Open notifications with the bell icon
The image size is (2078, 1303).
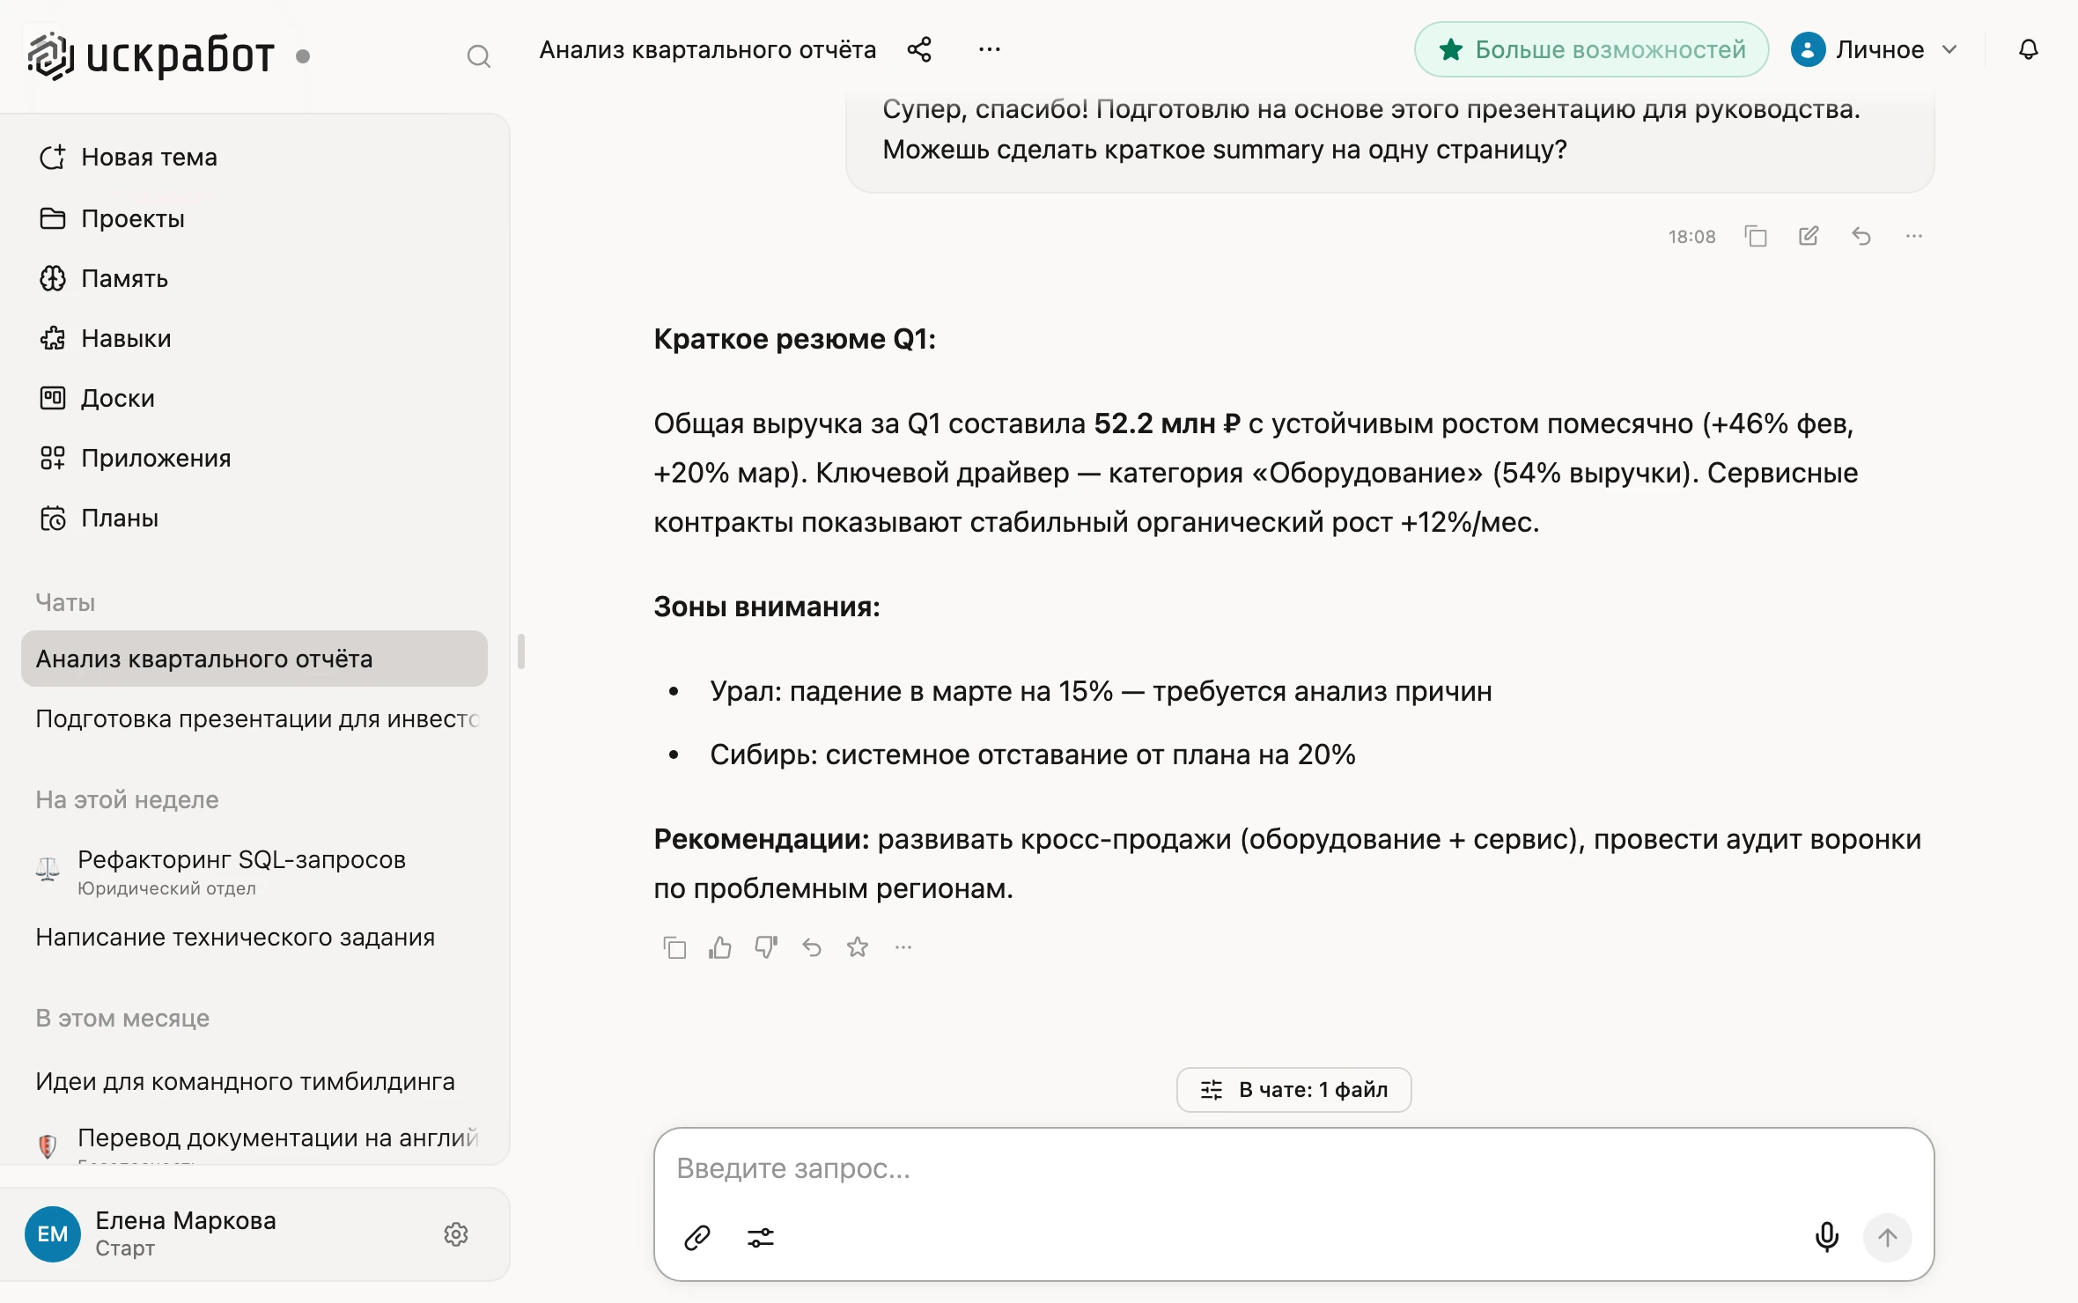pyautogui.click(x=2029, y=49)
